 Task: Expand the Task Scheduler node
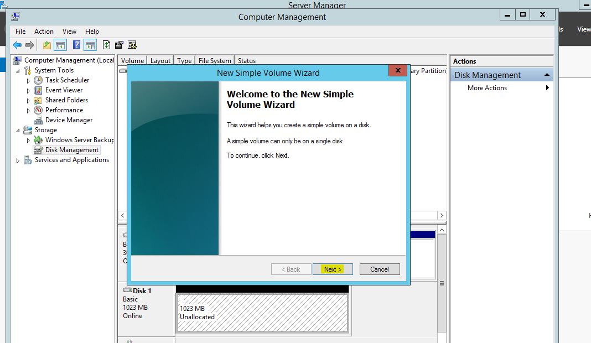tap(29, 81)
